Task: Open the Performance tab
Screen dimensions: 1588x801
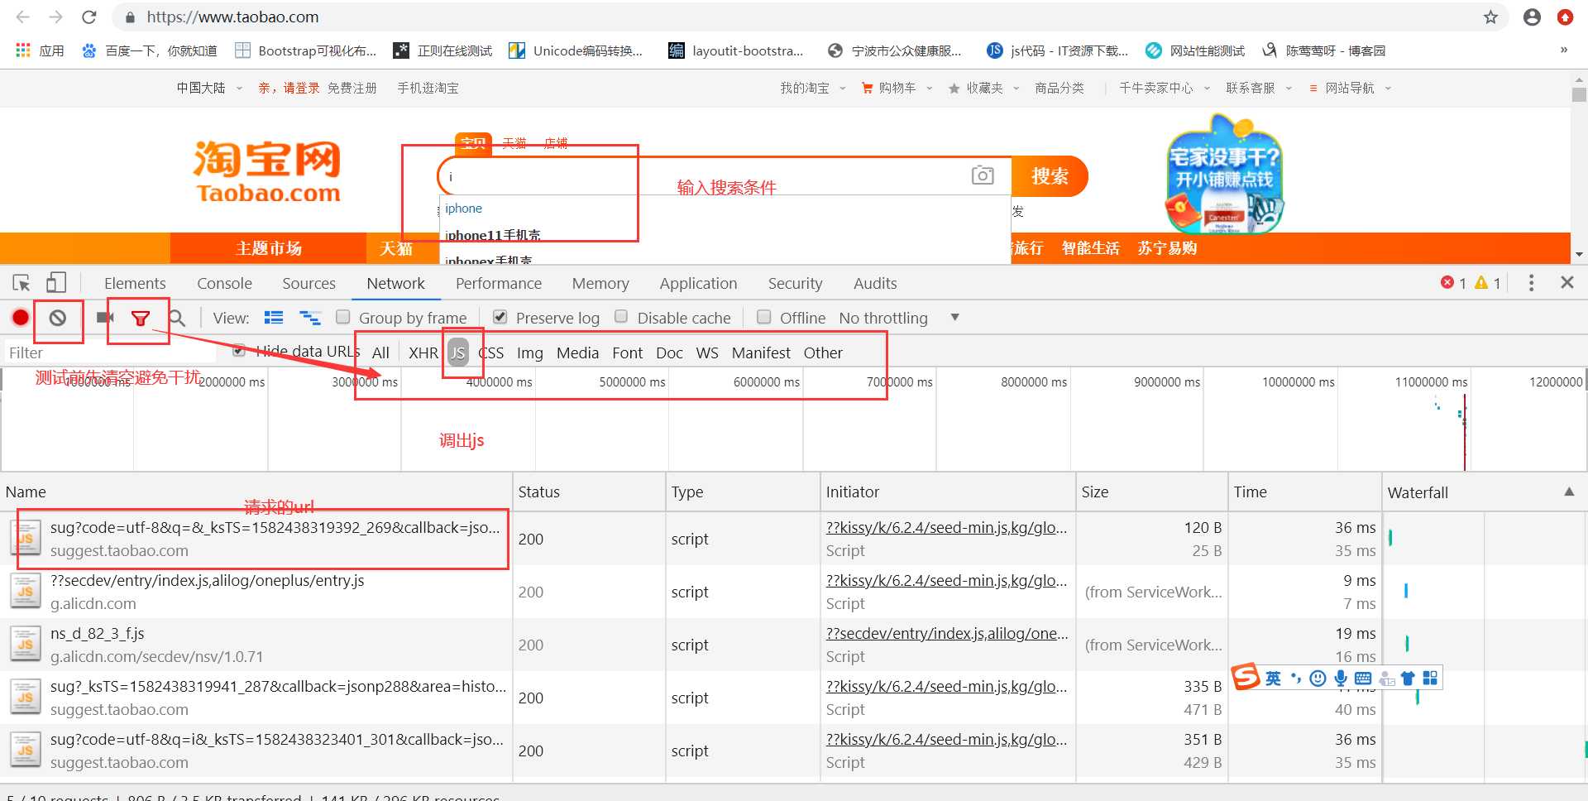Action: (x=499, y=283)
